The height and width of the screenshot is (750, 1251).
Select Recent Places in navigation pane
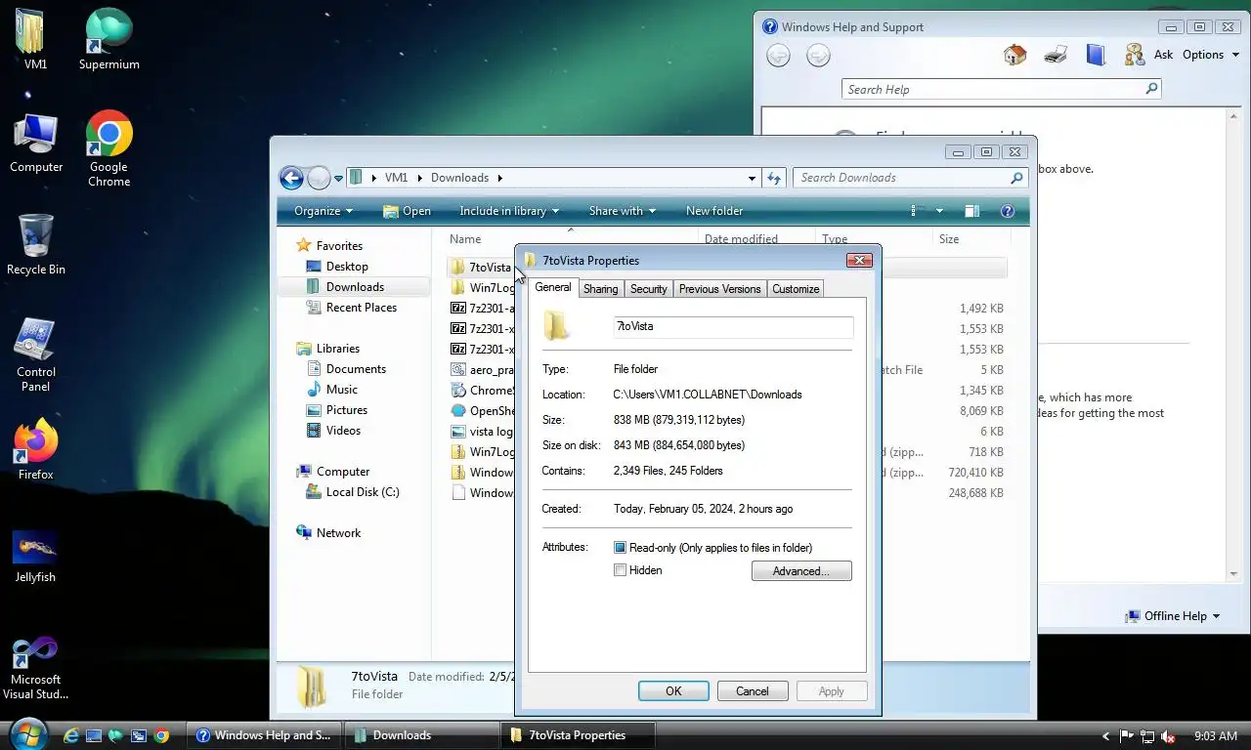click(361, 308)
